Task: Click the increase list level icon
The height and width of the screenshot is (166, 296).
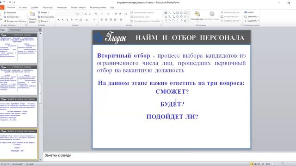Action: (x=120, y=14)
